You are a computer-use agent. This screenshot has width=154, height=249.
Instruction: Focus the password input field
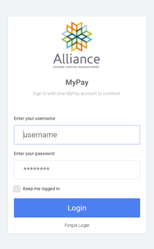click(77, 170)
